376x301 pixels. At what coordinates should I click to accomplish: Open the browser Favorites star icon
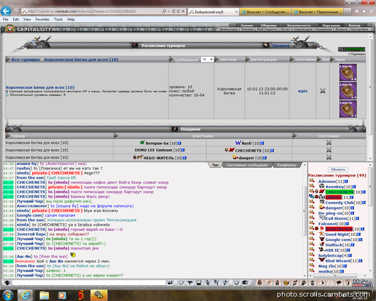(x=364, y=11)
